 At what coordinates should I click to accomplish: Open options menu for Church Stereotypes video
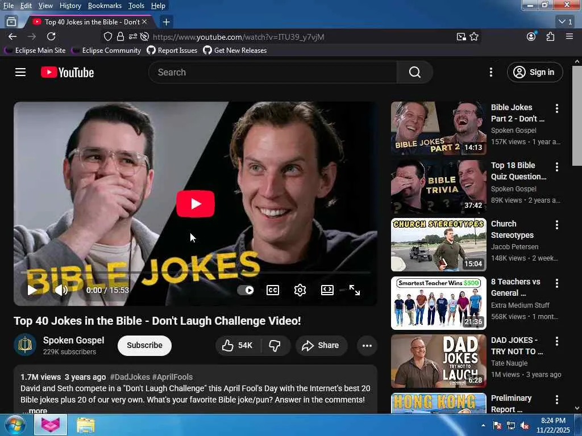[556, 225]
